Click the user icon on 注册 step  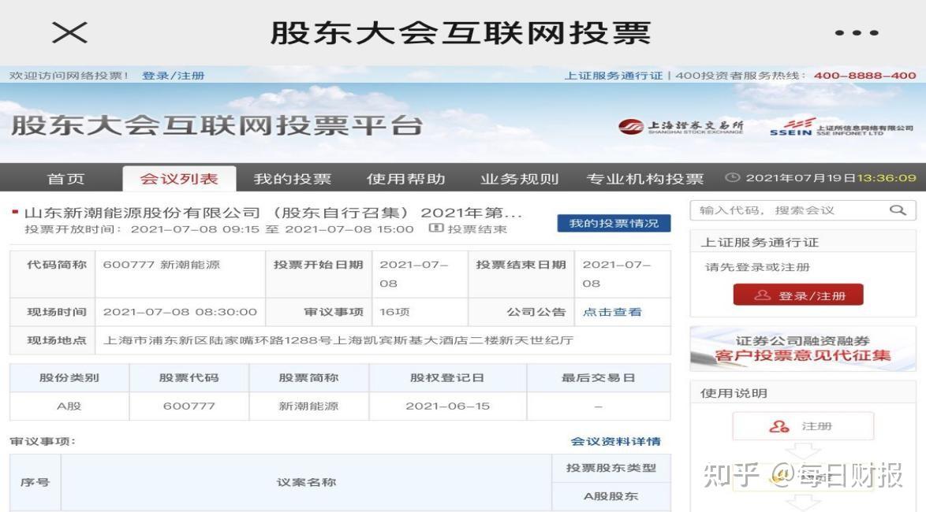(x=779, y=426)
